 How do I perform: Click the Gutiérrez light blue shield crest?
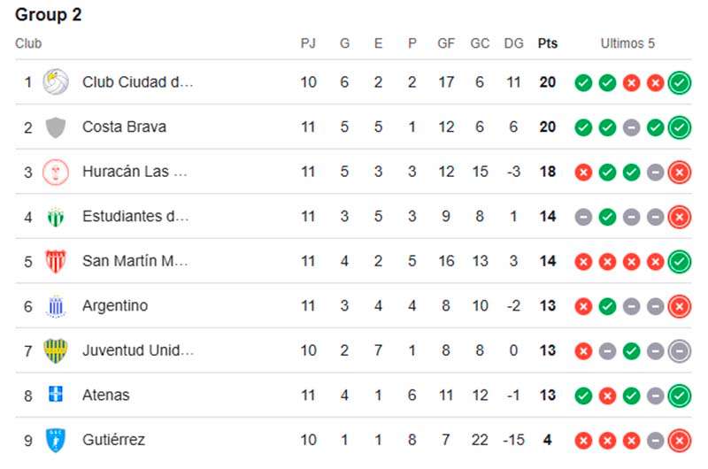coord(56,440)
